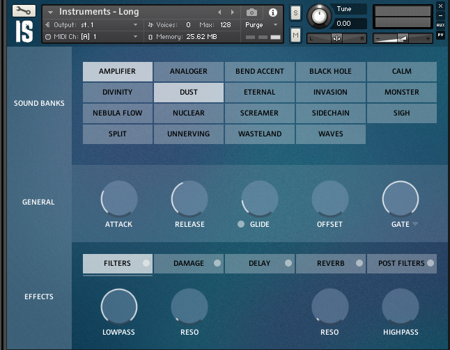Select the NEBULA FLOW sound bank
This screenshot has width=450, height=350.
[118, 113]
